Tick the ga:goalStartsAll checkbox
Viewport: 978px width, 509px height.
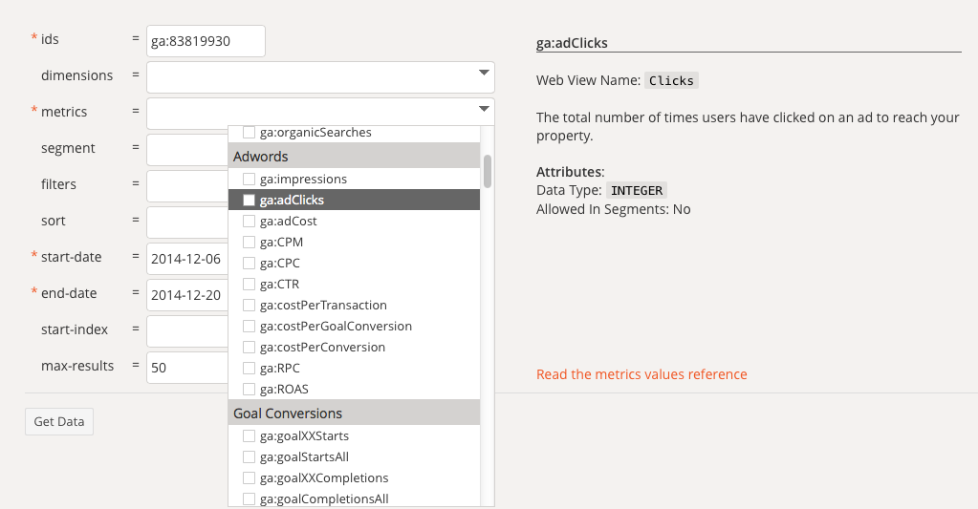pos(250,457)
